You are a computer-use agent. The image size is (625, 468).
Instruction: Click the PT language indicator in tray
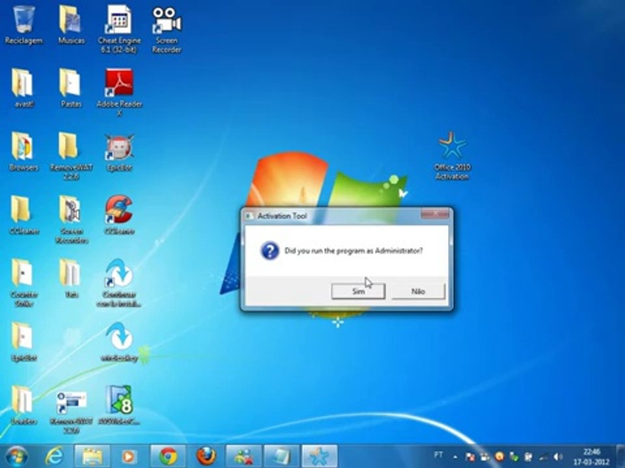click(x=438, y=455)
